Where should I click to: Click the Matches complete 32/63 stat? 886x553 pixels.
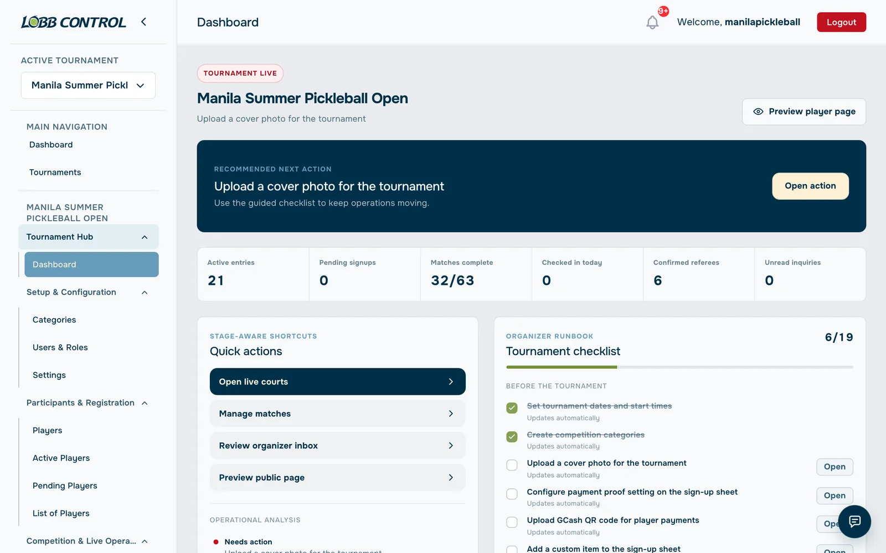pyautogui.click(x=476, y=274)
